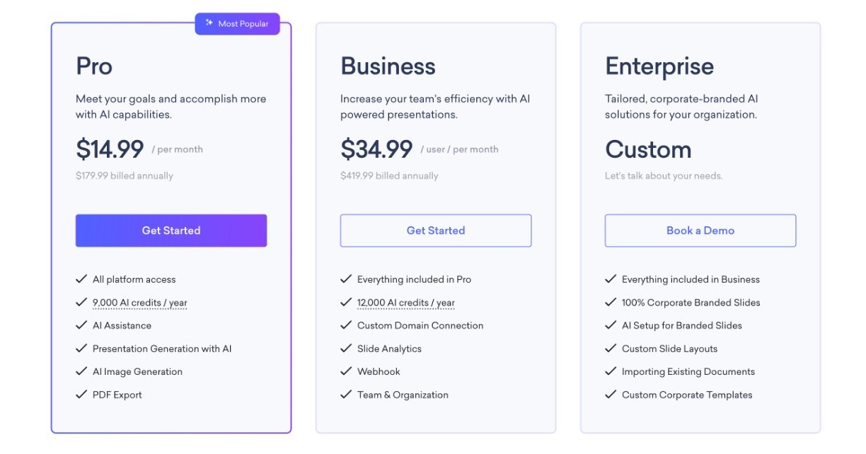
Task: Select the Pro plan heading
Action: (94, 66)
